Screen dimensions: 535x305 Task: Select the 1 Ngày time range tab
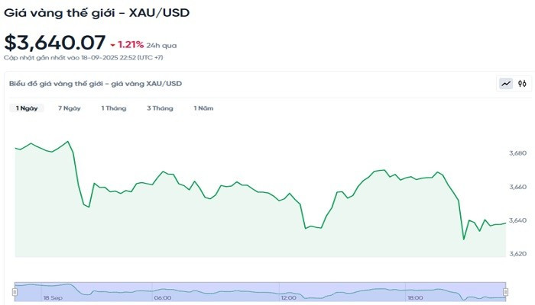coord(27,108)
